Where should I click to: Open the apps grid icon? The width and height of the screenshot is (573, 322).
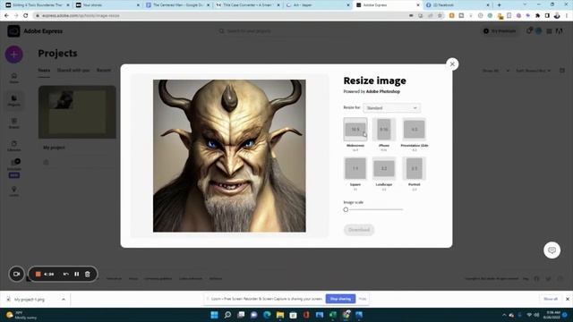pos(549,31)
